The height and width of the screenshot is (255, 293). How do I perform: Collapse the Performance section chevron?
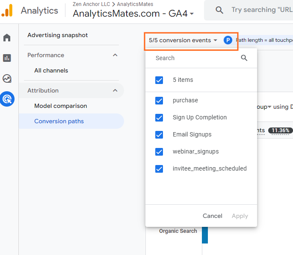115,55
